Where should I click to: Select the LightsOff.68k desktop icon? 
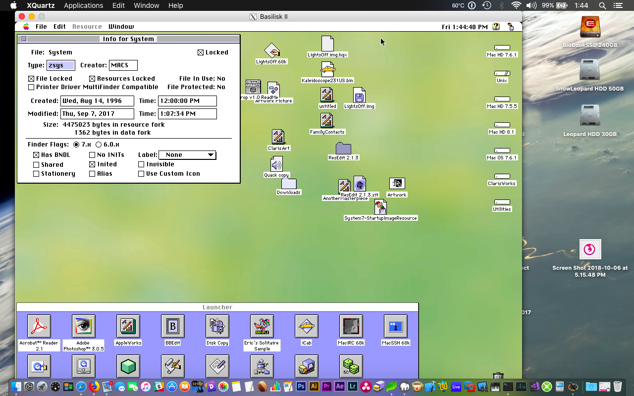click(x=271, y=51)
